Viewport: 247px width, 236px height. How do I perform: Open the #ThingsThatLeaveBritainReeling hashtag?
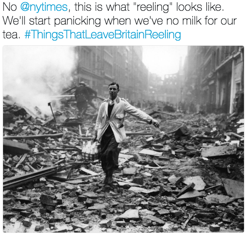(103, 35)
